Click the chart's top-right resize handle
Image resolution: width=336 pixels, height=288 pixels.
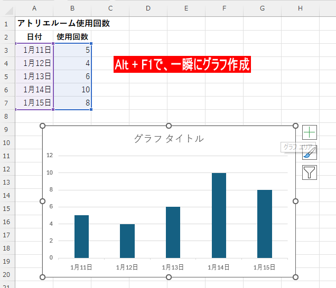295,126
